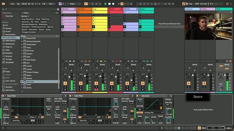
Task: Launch the Clap clip in the playing scene
Action: tap(94, 27)
